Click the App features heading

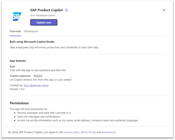point(18,61)
